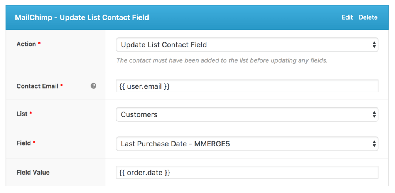Open the Field dropdown showing Last Purchase Date
This screenshot has width=395, height=193.
(247, 144)
